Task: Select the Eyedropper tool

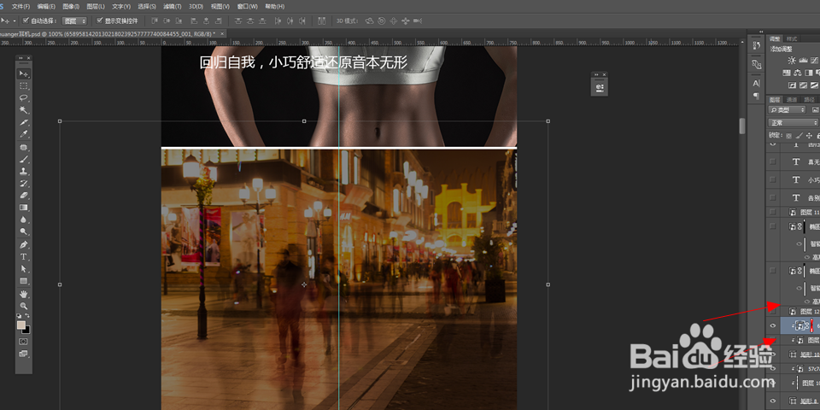Action: pos(24,134)
